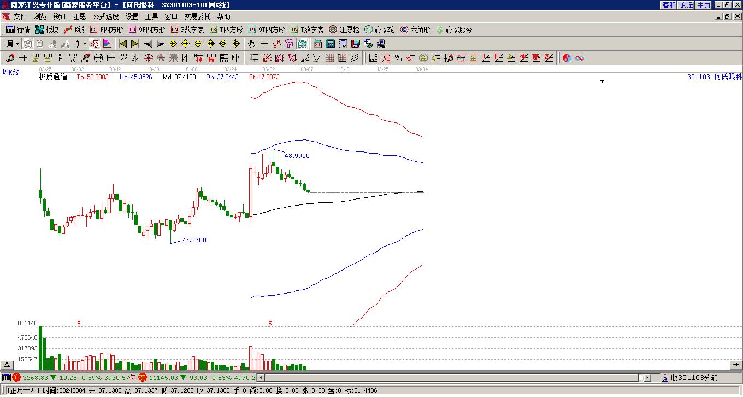Click the scrollbar left arrow
The width and height of the screenshot is (743, 398).
[261, 378]
